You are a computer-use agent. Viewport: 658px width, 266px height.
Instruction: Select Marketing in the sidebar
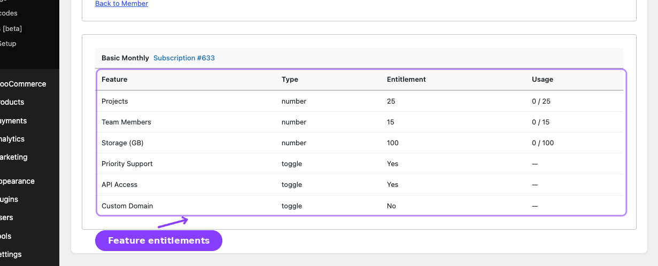click(14, 157)
